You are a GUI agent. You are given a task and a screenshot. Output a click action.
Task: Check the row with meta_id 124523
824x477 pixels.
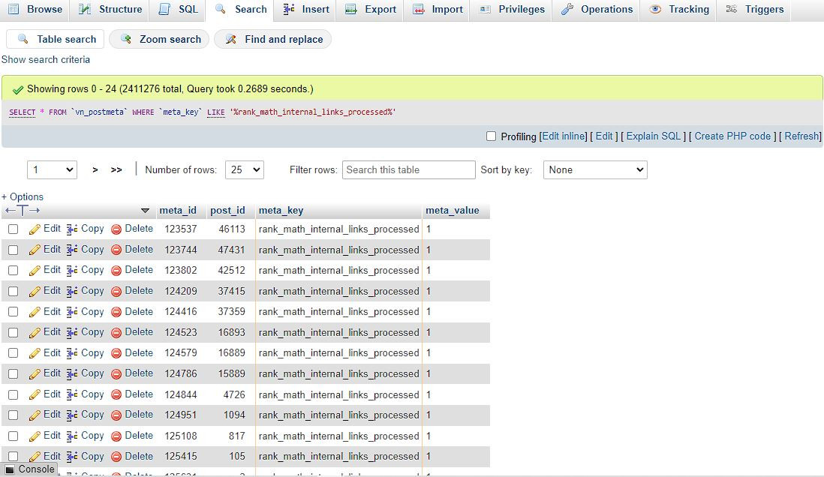(x=14, y=332)
